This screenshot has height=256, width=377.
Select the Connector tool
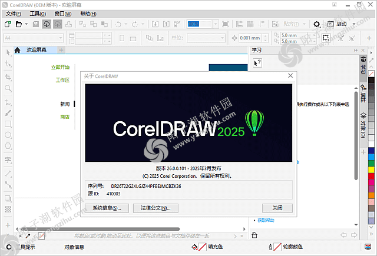pyautogui.click(x=8, y=184)
